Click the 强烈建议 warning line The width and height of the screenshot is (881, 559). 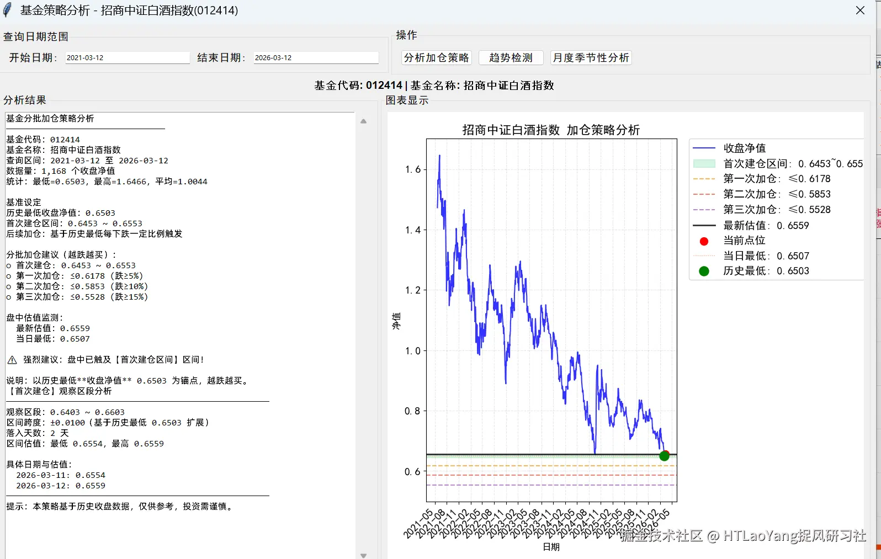(x=106, y=360)
